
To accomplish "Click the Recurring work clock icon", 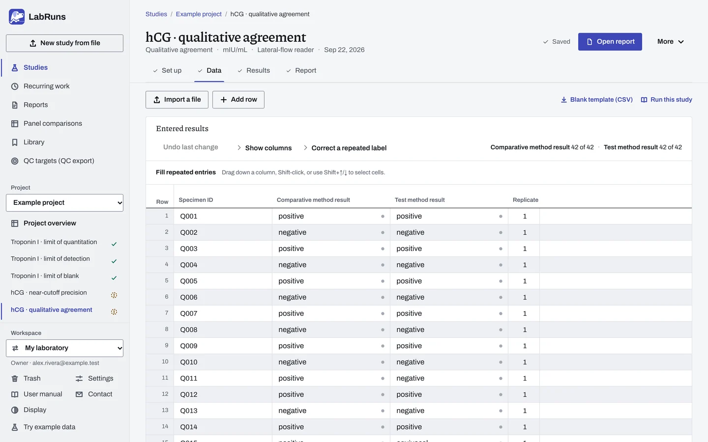I will (x=15, y=86).
